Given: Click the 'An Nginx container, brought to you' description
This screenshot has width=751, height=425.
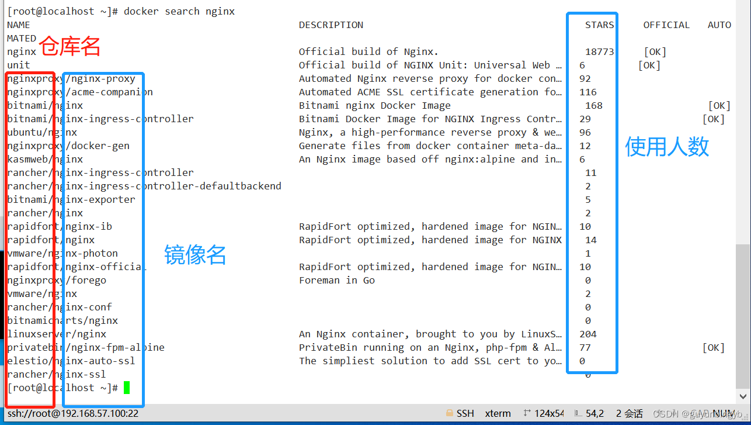Looking at the screenshot, I should click(430, 334).
